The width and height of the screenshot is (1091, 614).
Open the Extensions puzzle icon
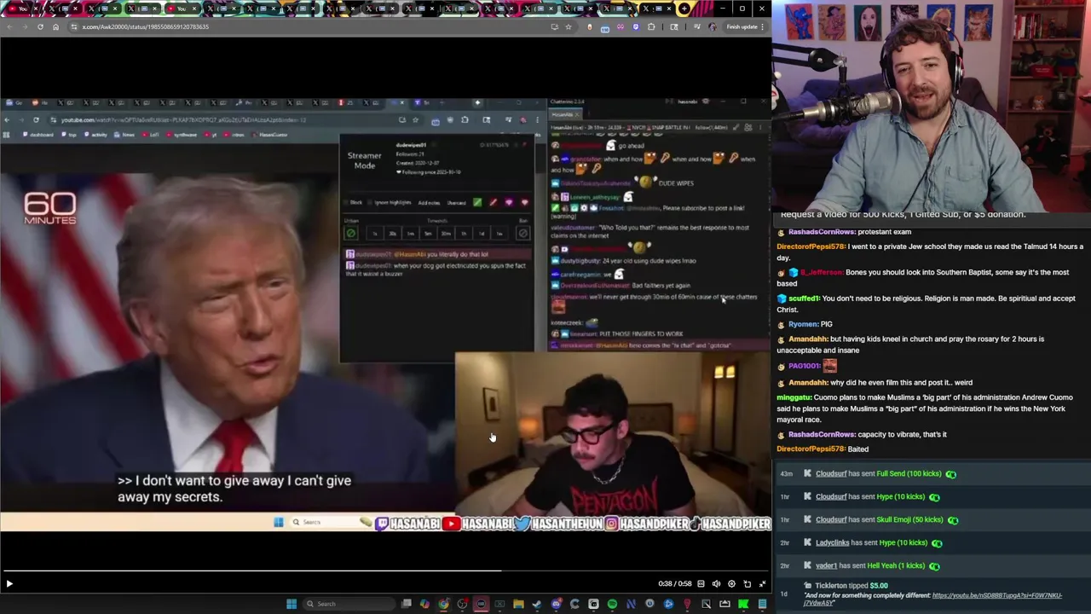651,26
